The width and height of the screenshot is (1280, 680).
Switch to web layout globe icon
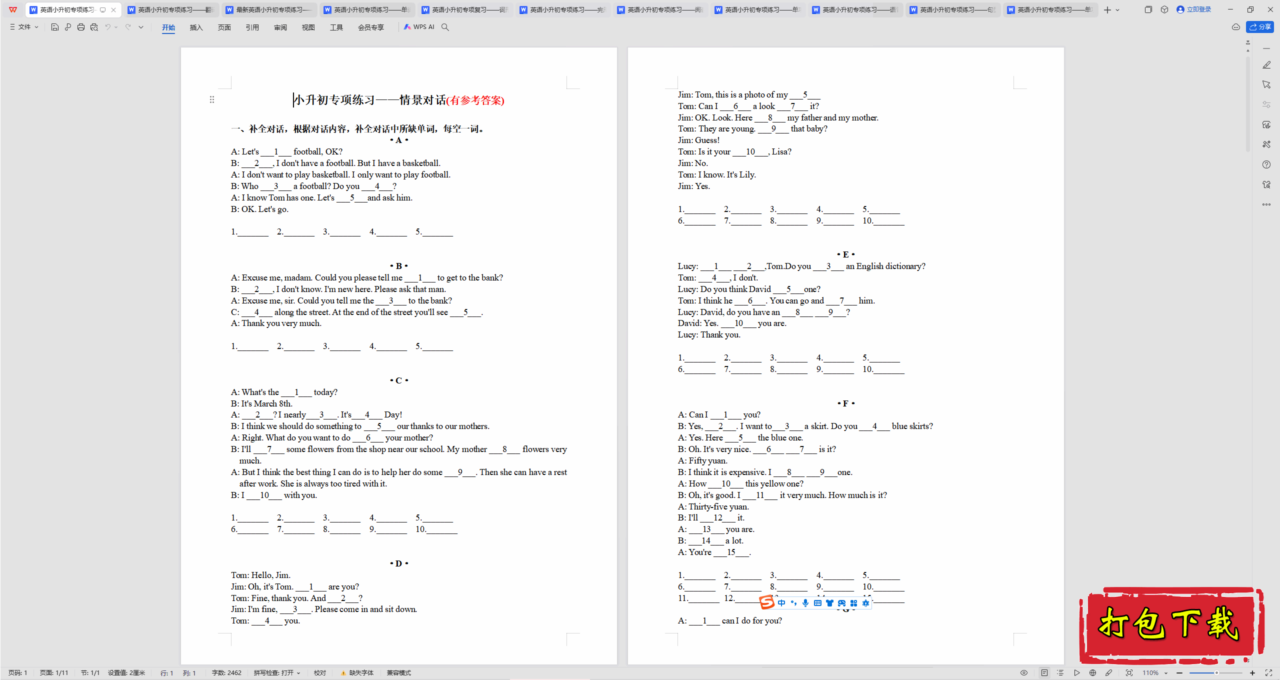tap(1092, 673)
